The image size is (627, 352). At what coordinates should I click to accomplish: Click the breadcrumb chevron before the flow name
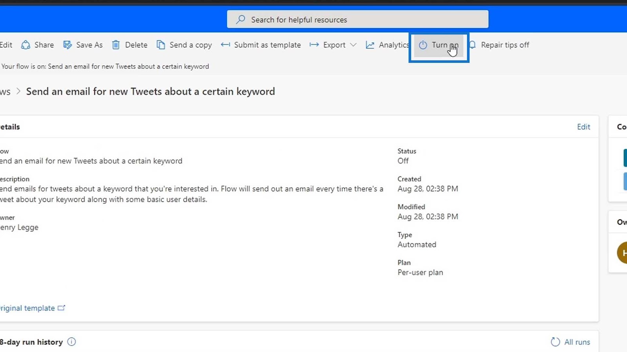pos(18,92)
